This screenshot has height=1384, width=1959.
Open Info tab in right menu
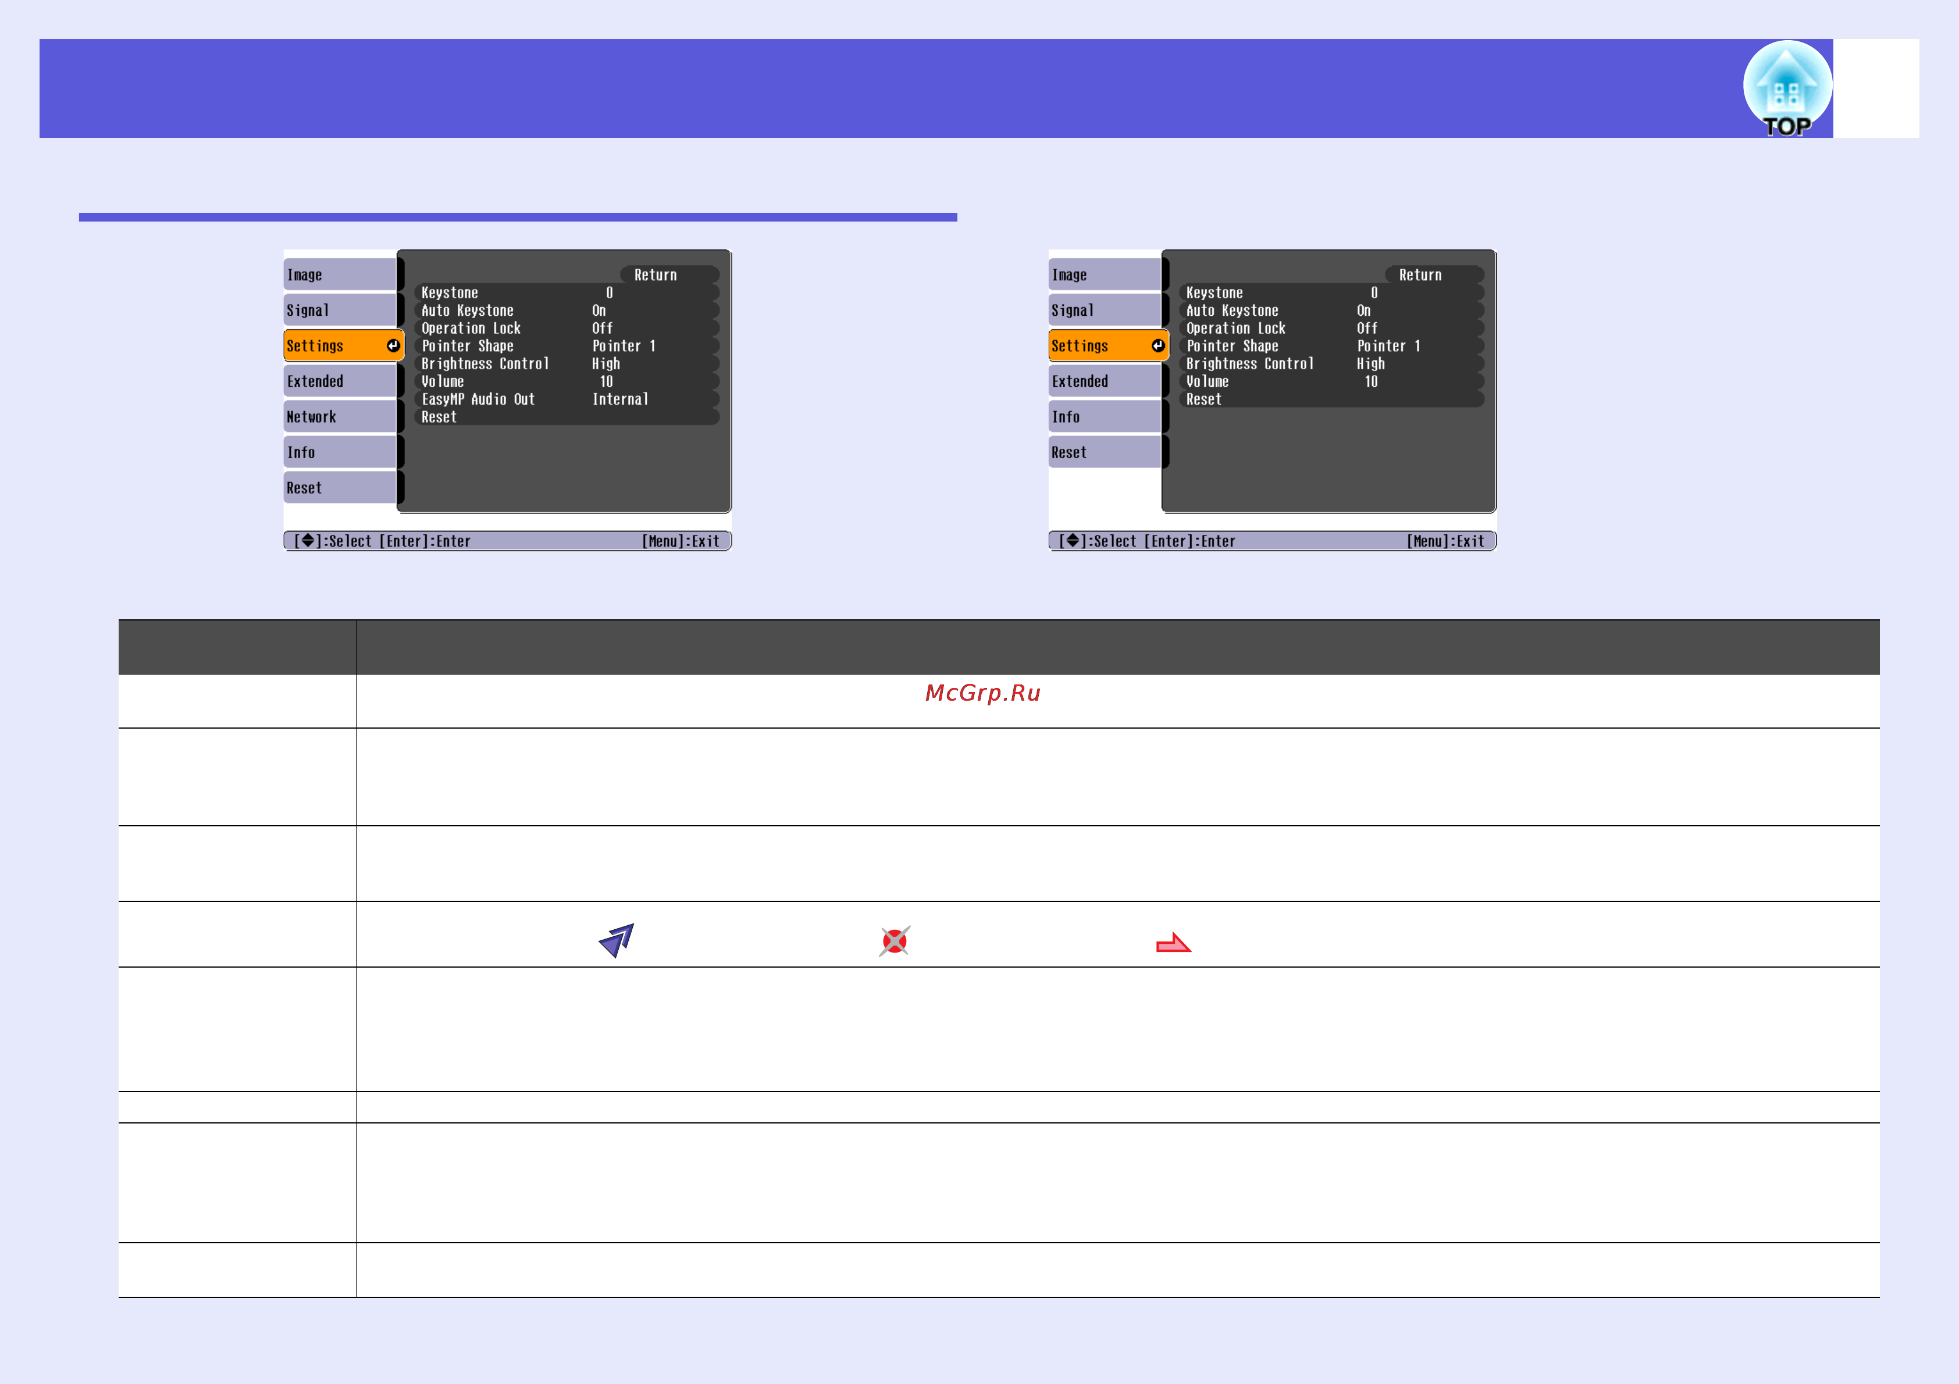1105,416
